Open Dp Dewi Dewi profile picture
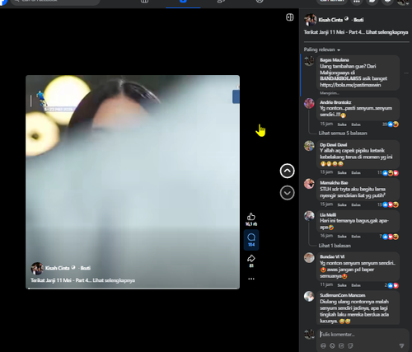 309,146
